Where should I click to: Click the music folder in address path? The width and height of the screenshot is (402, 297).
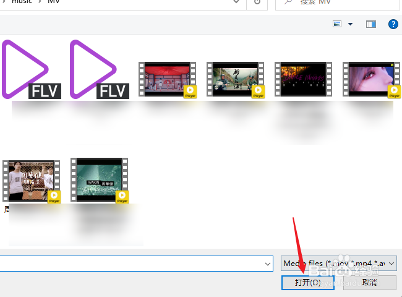click(x=22, y=1)
